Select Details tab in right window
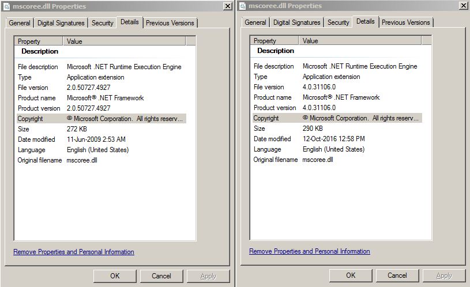 366,21
